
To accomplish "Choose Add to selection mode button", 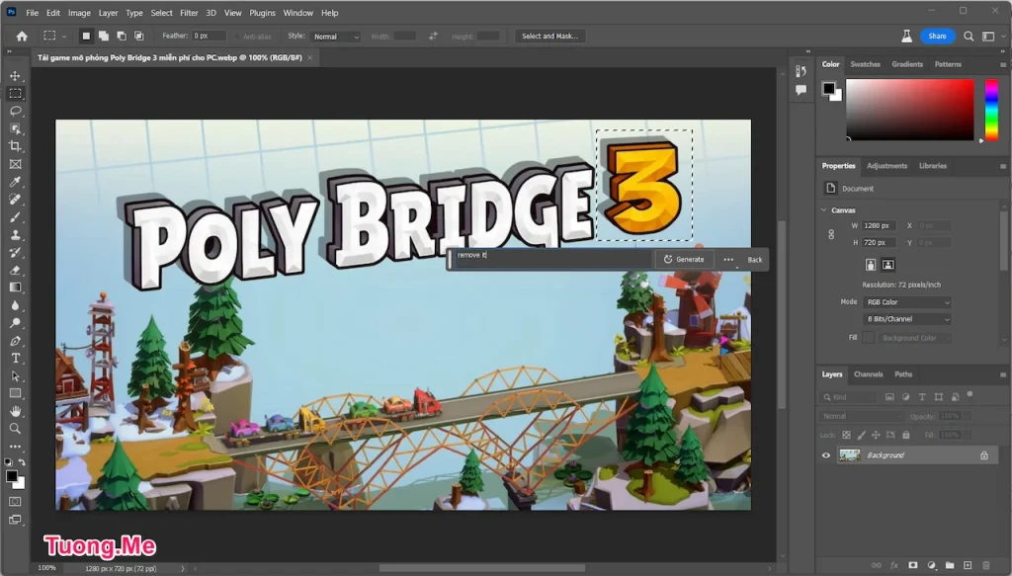I will coord(103,37).
